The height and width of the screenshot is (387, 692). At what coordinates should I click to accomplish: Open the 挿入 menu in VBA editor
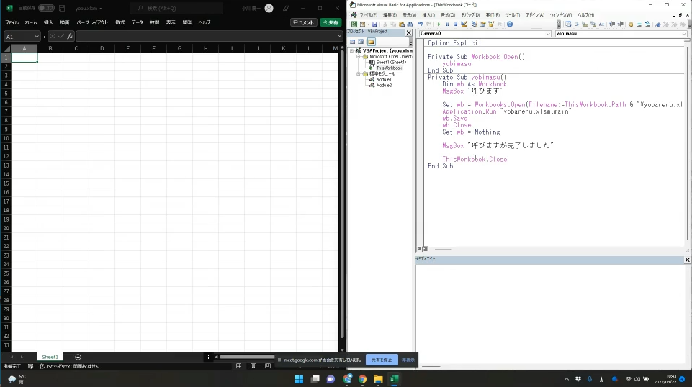(428, 15)
